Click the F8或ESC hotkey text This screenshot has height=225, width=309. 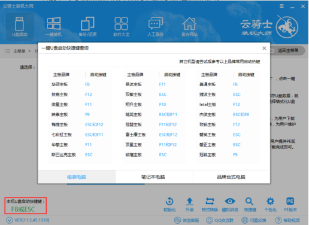[23, 209]
